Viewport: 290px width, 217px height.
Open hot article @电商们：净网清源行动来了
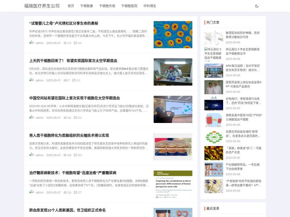[x=243, y=101]
